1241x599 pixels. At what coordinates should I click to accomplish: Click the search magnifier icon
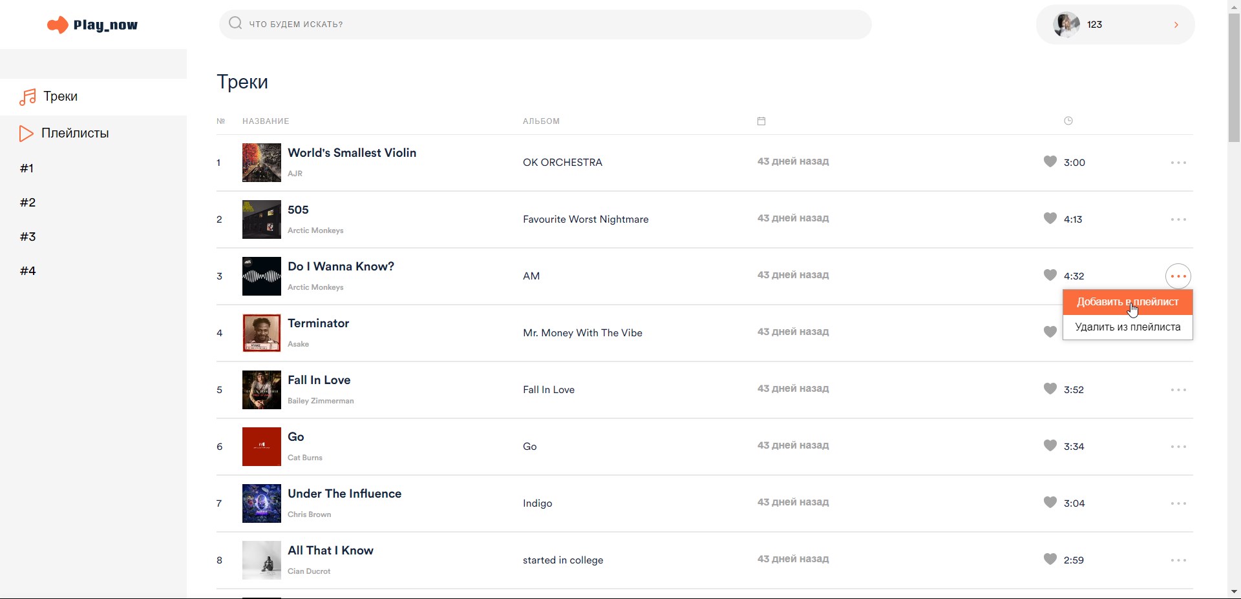(x=235, y=24)
